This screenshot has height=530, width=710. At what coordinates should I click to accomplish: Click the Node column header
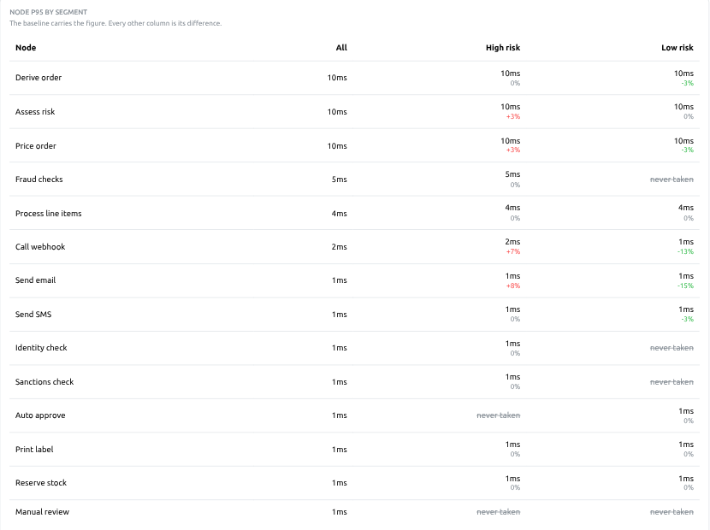(x=26, y=48)
